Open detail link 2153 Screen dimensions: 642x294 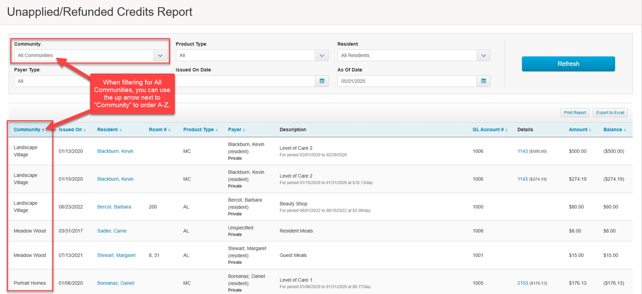(522, 283)
